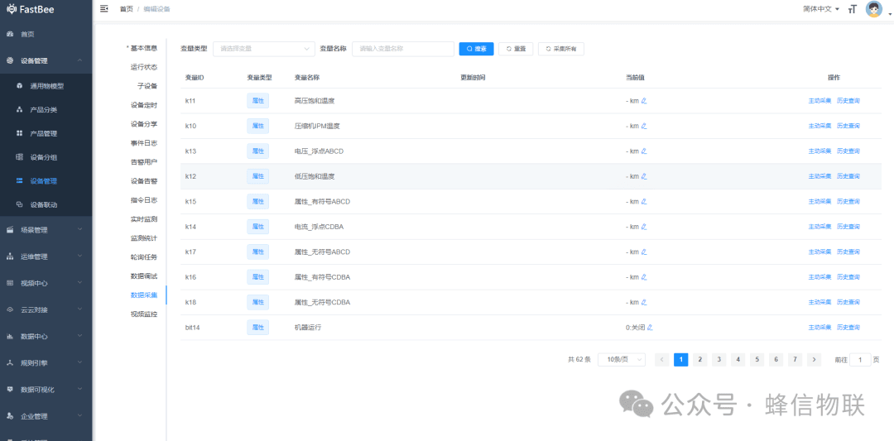Click the 首页 sidebar dashboard icon
894x441 pixels.
tap(10, 34)
